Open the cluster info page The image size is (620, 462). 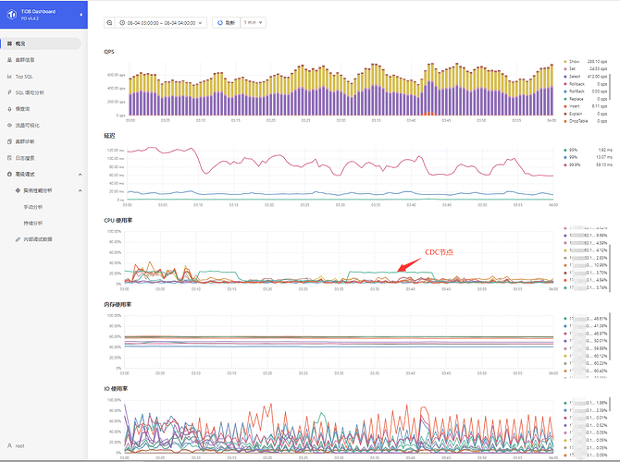click(25, 60)
